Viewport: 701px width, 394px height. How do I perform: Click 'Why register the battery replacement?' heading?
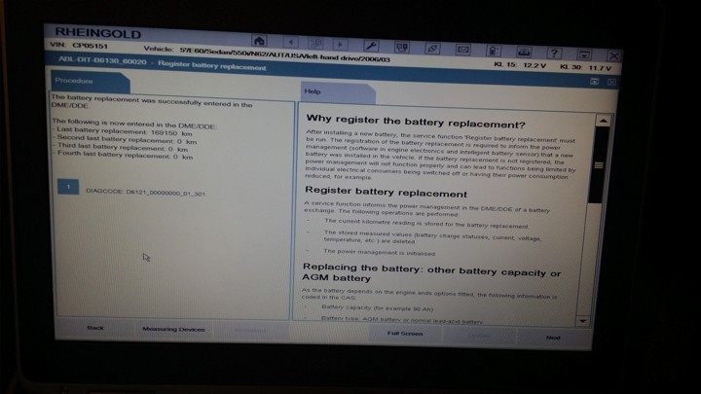click(x=416, y=121)
